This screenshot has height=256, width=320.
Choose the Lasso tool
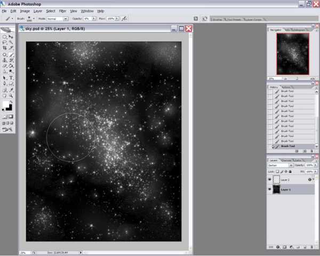(x=5, y=43)
